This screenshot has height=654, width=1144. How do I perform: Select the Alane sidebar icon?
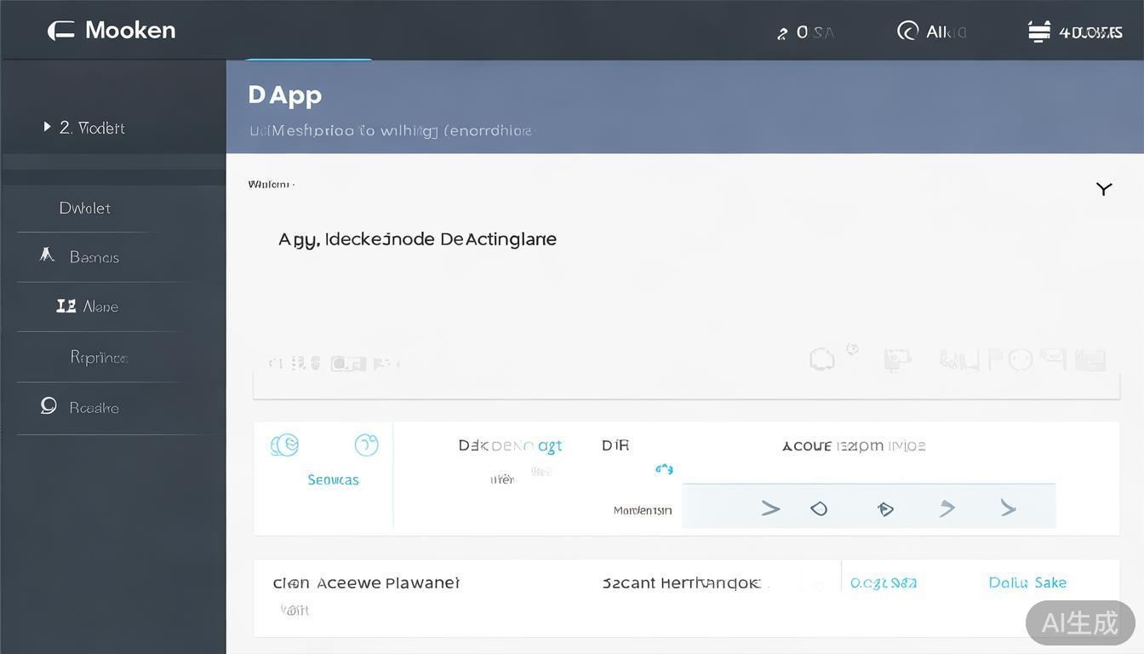pyautogui.click(x=66, y=306)
